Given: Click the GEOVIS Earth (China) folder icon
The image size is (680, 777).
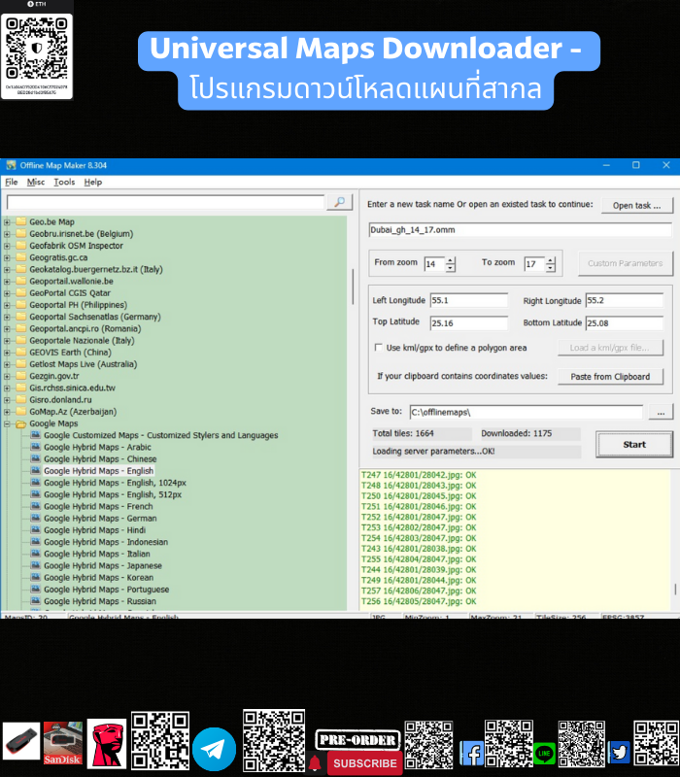Looking at the screenshot, I should 20,353.
